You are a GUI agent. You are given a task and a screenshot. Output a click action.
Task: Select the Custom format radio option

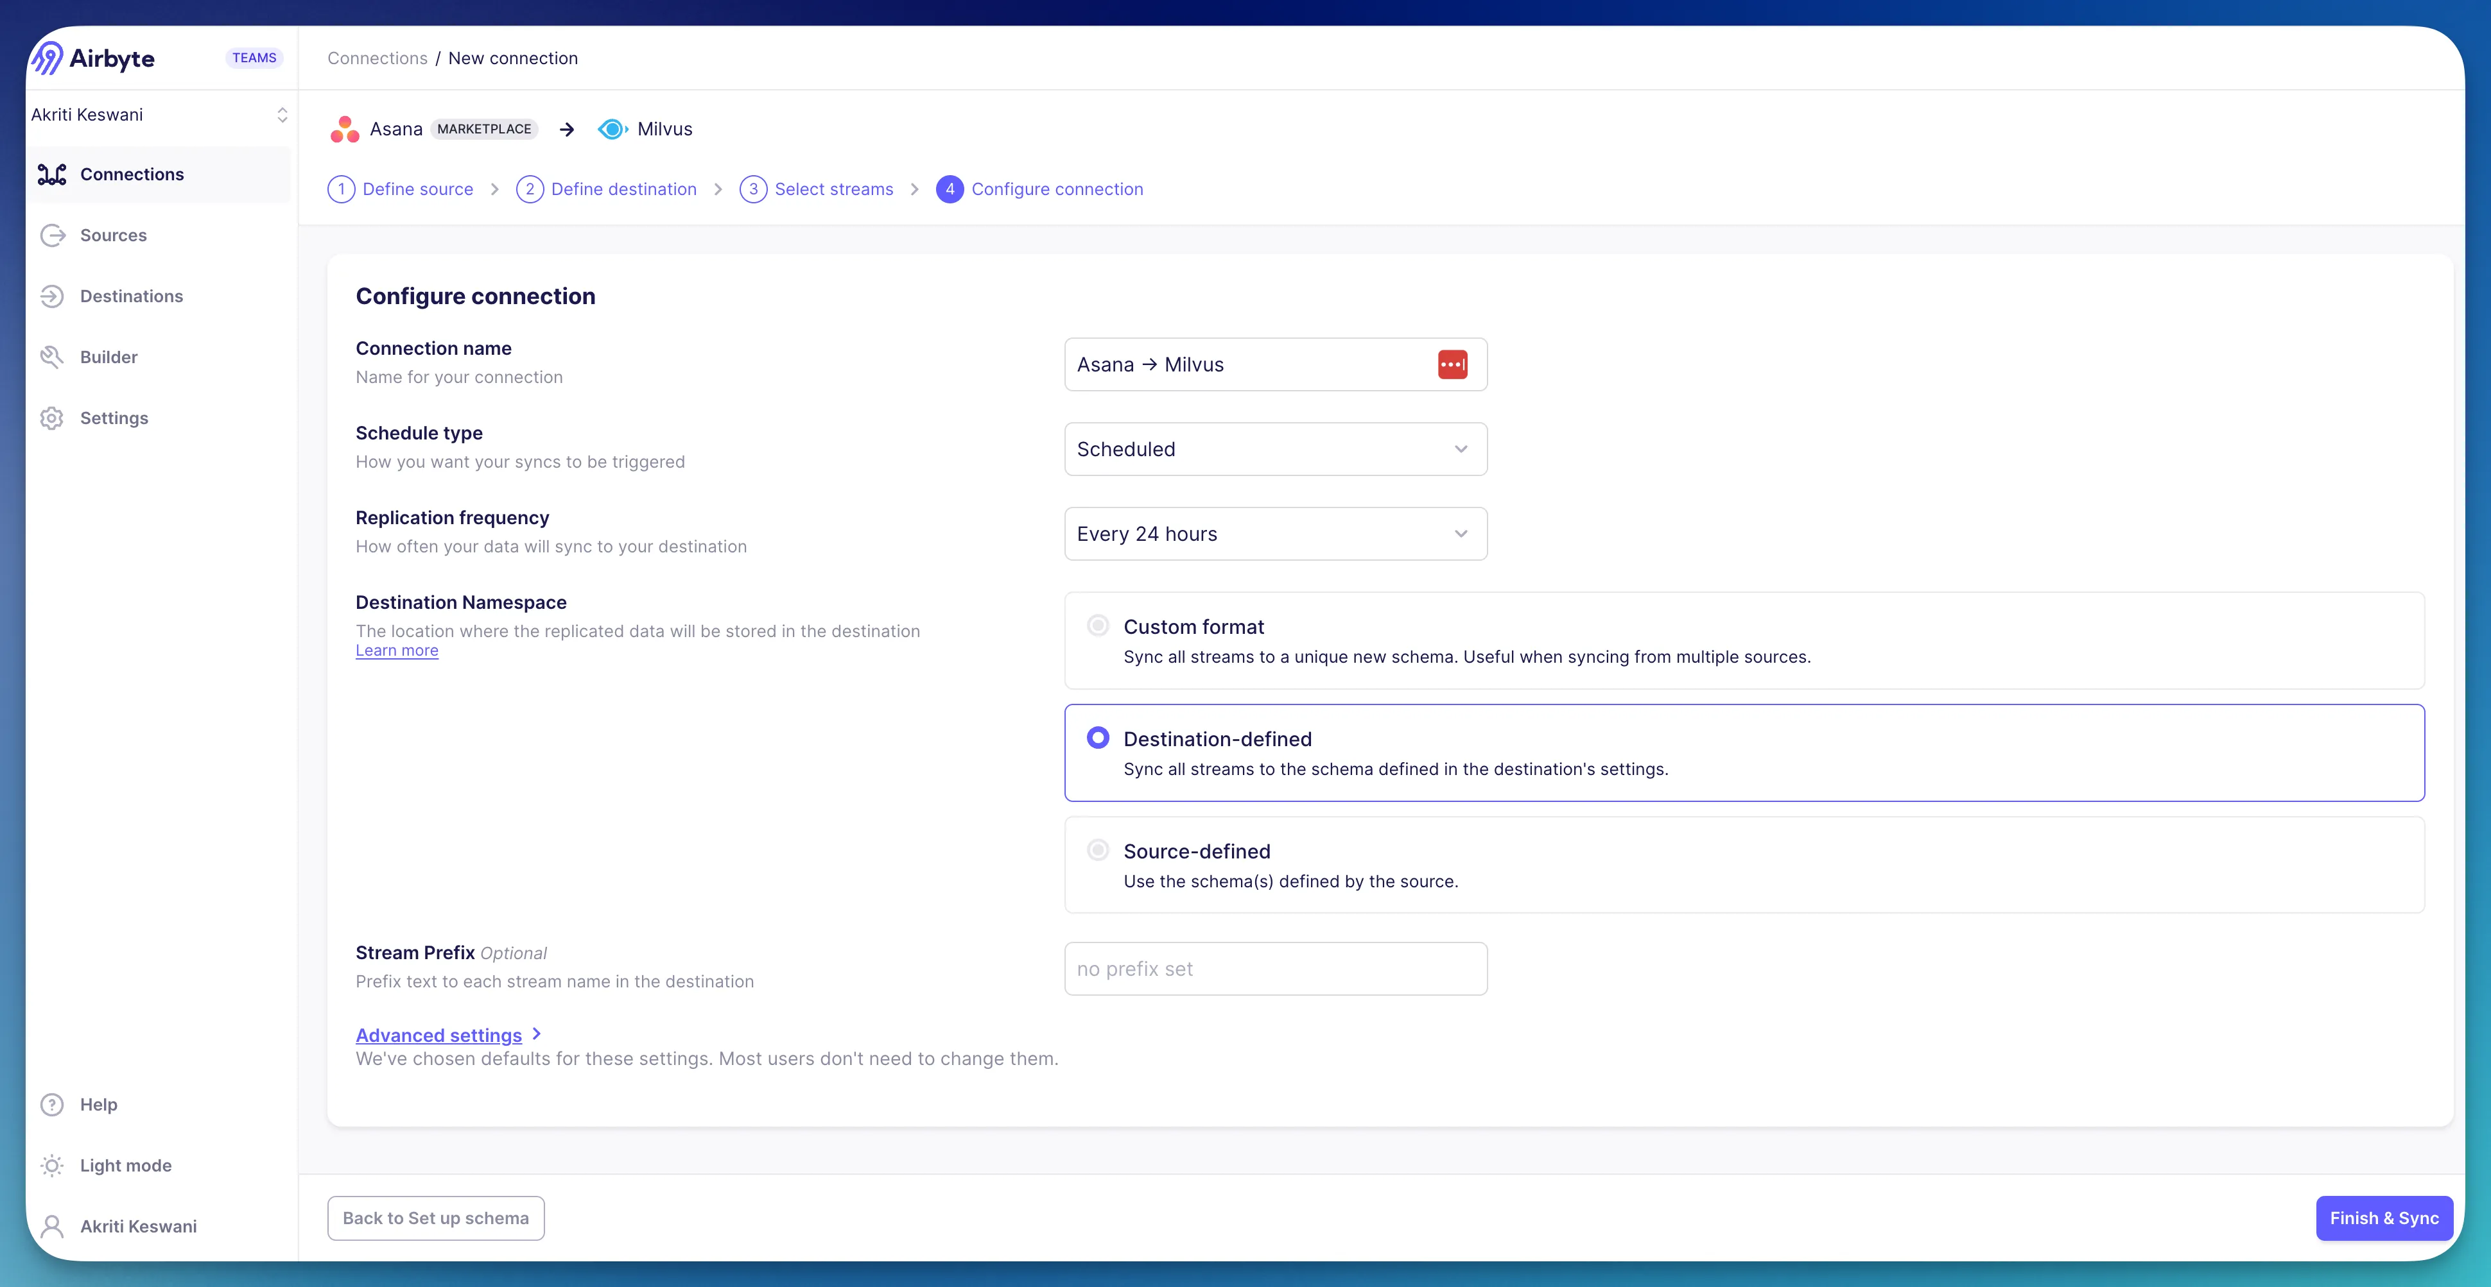coord(1098,625)
